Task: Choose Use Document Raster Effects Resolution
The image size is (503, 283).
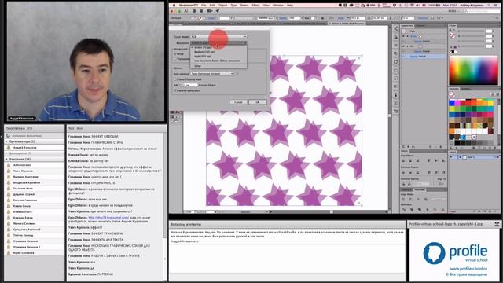Action: (217, 61)
